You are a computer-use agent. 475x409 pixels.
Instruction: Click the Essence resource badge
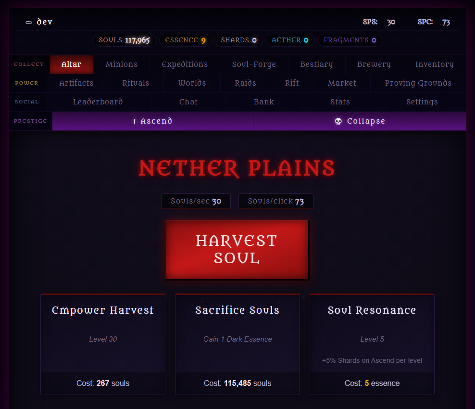(x=185, y=40)
